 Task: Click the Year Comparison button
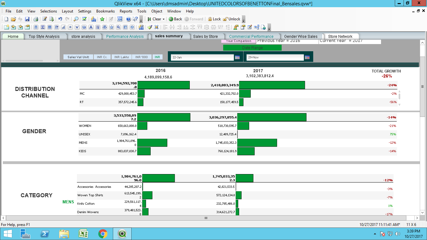pyautogui.click(x=239, y=41)
